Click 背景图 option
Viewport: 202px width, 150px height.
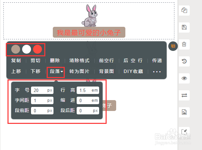[106, 71]
